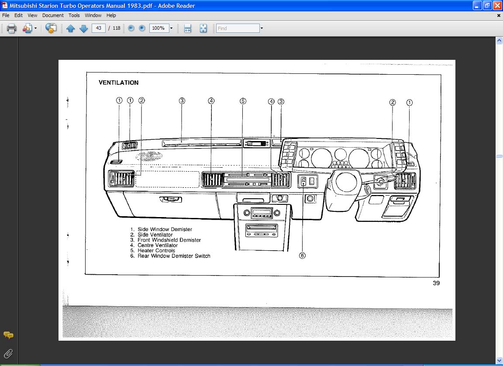
Task: Click the vertical scrollbar thumb
Action: (x=499, y=156)
